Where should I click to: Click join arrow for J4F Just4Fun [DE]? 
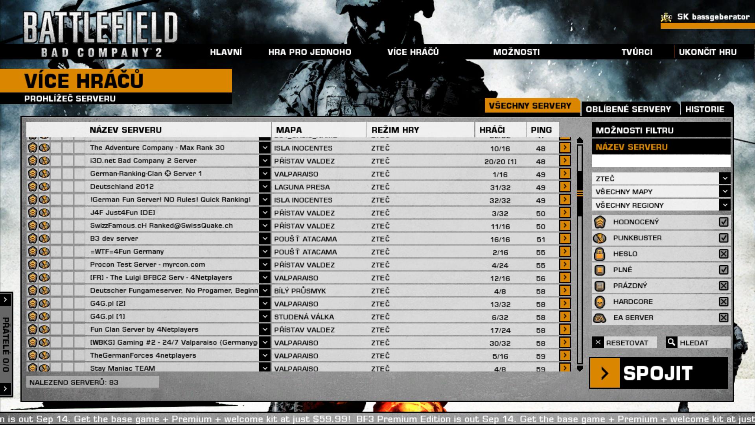point(565,213)
